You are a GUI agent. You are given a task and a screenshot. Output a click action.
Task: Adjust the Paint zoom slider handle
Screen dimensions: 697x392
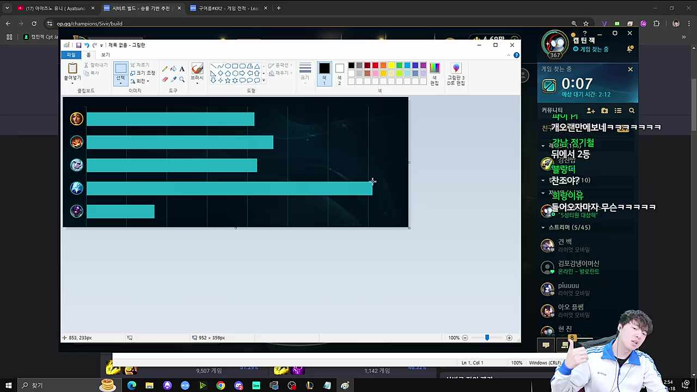click(487, 338)
